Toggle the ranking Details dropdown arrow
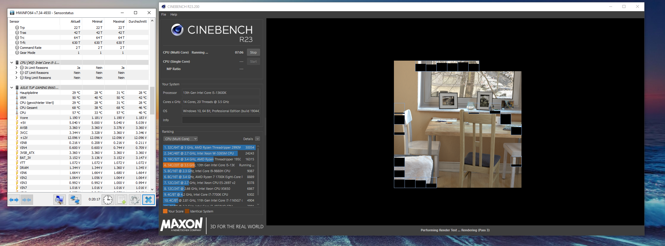The height and width of the screenshot is (246, 665). [x=257, y=139]
